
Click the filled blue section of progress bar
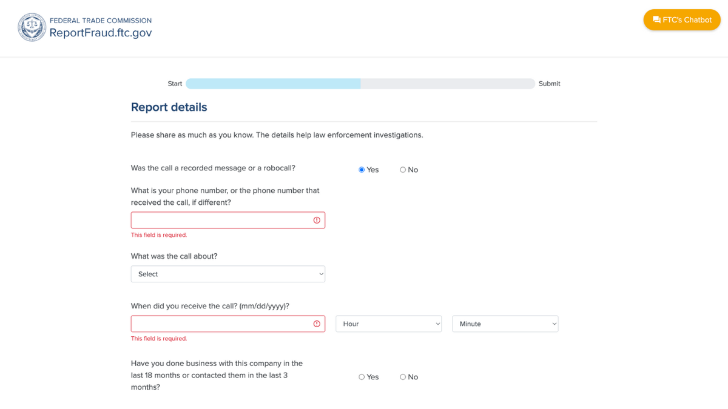click(273, 84)
